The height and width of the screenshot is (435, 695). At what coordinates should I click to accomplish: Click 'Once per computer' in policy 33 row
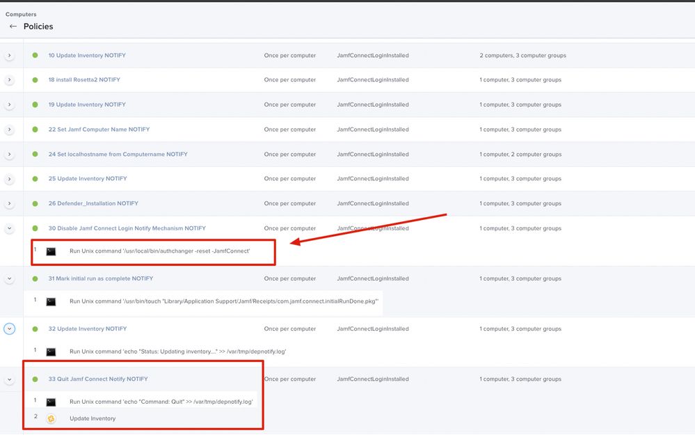coord(290,379)
